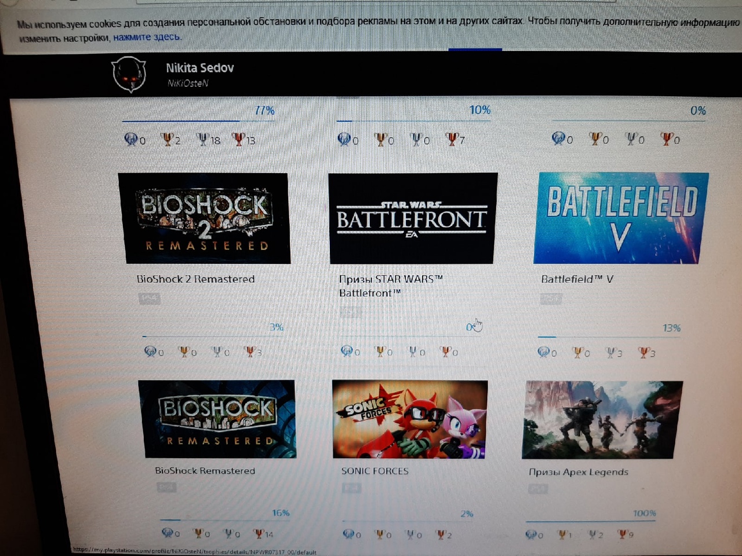This screenshot has height=556, width=742.
Task: Click the platform badge under BioShock 2 Remastered title
Action: tap(150, 299)
